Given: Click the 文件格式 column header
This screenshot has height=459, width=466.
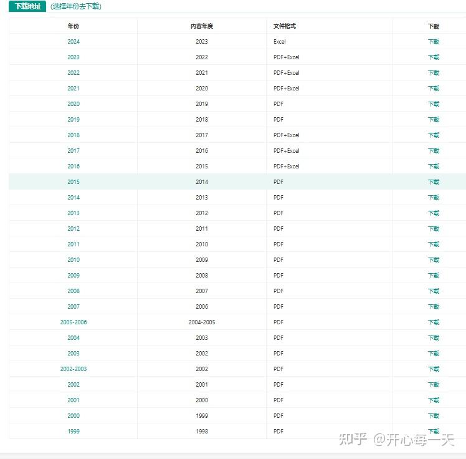Looking at the screenshot, I should 285,26.
